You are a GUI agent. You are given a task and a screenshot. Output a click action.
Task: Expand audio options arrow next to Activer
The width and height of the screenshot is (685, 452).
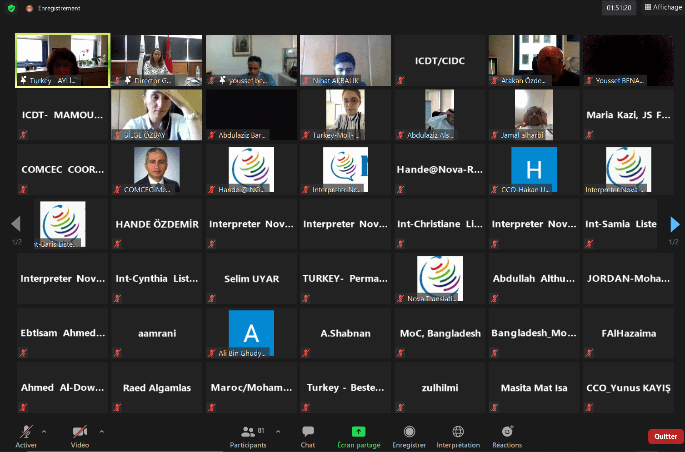tap(44, 432)
